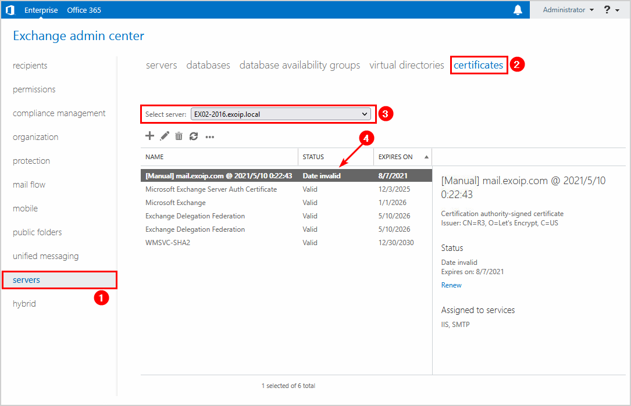
Task: Open unified messaging section
Action: coord(46,256)
